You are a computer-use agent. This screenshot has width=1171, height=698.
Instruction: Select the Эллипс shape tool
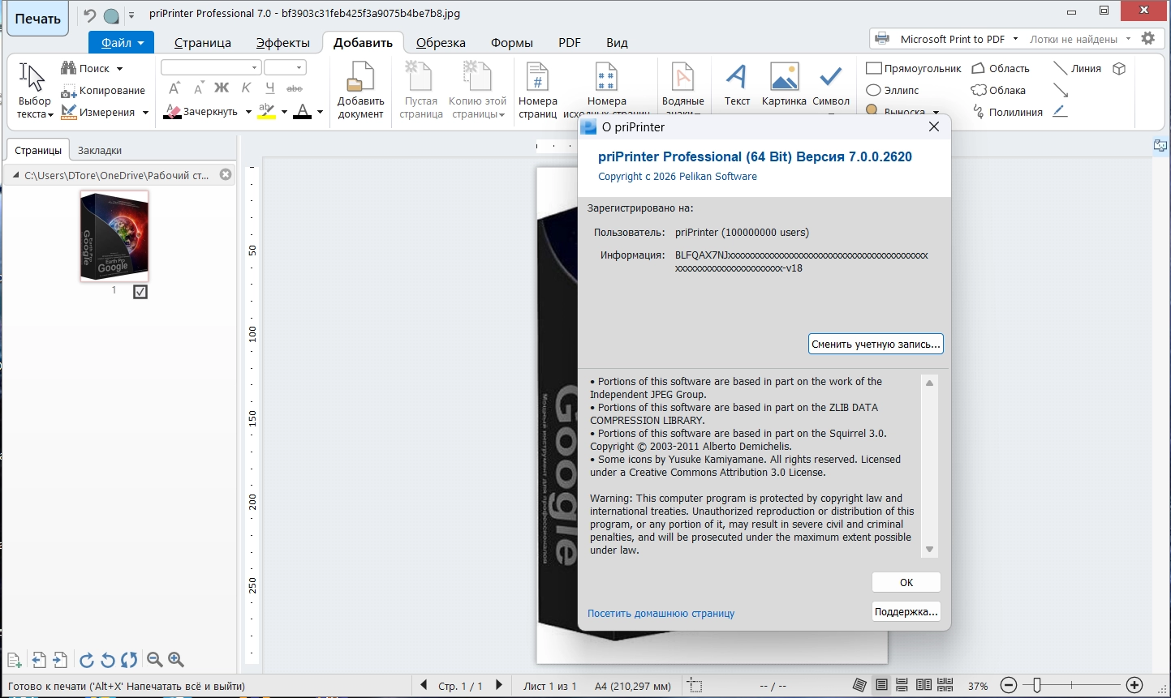point(893,90)
